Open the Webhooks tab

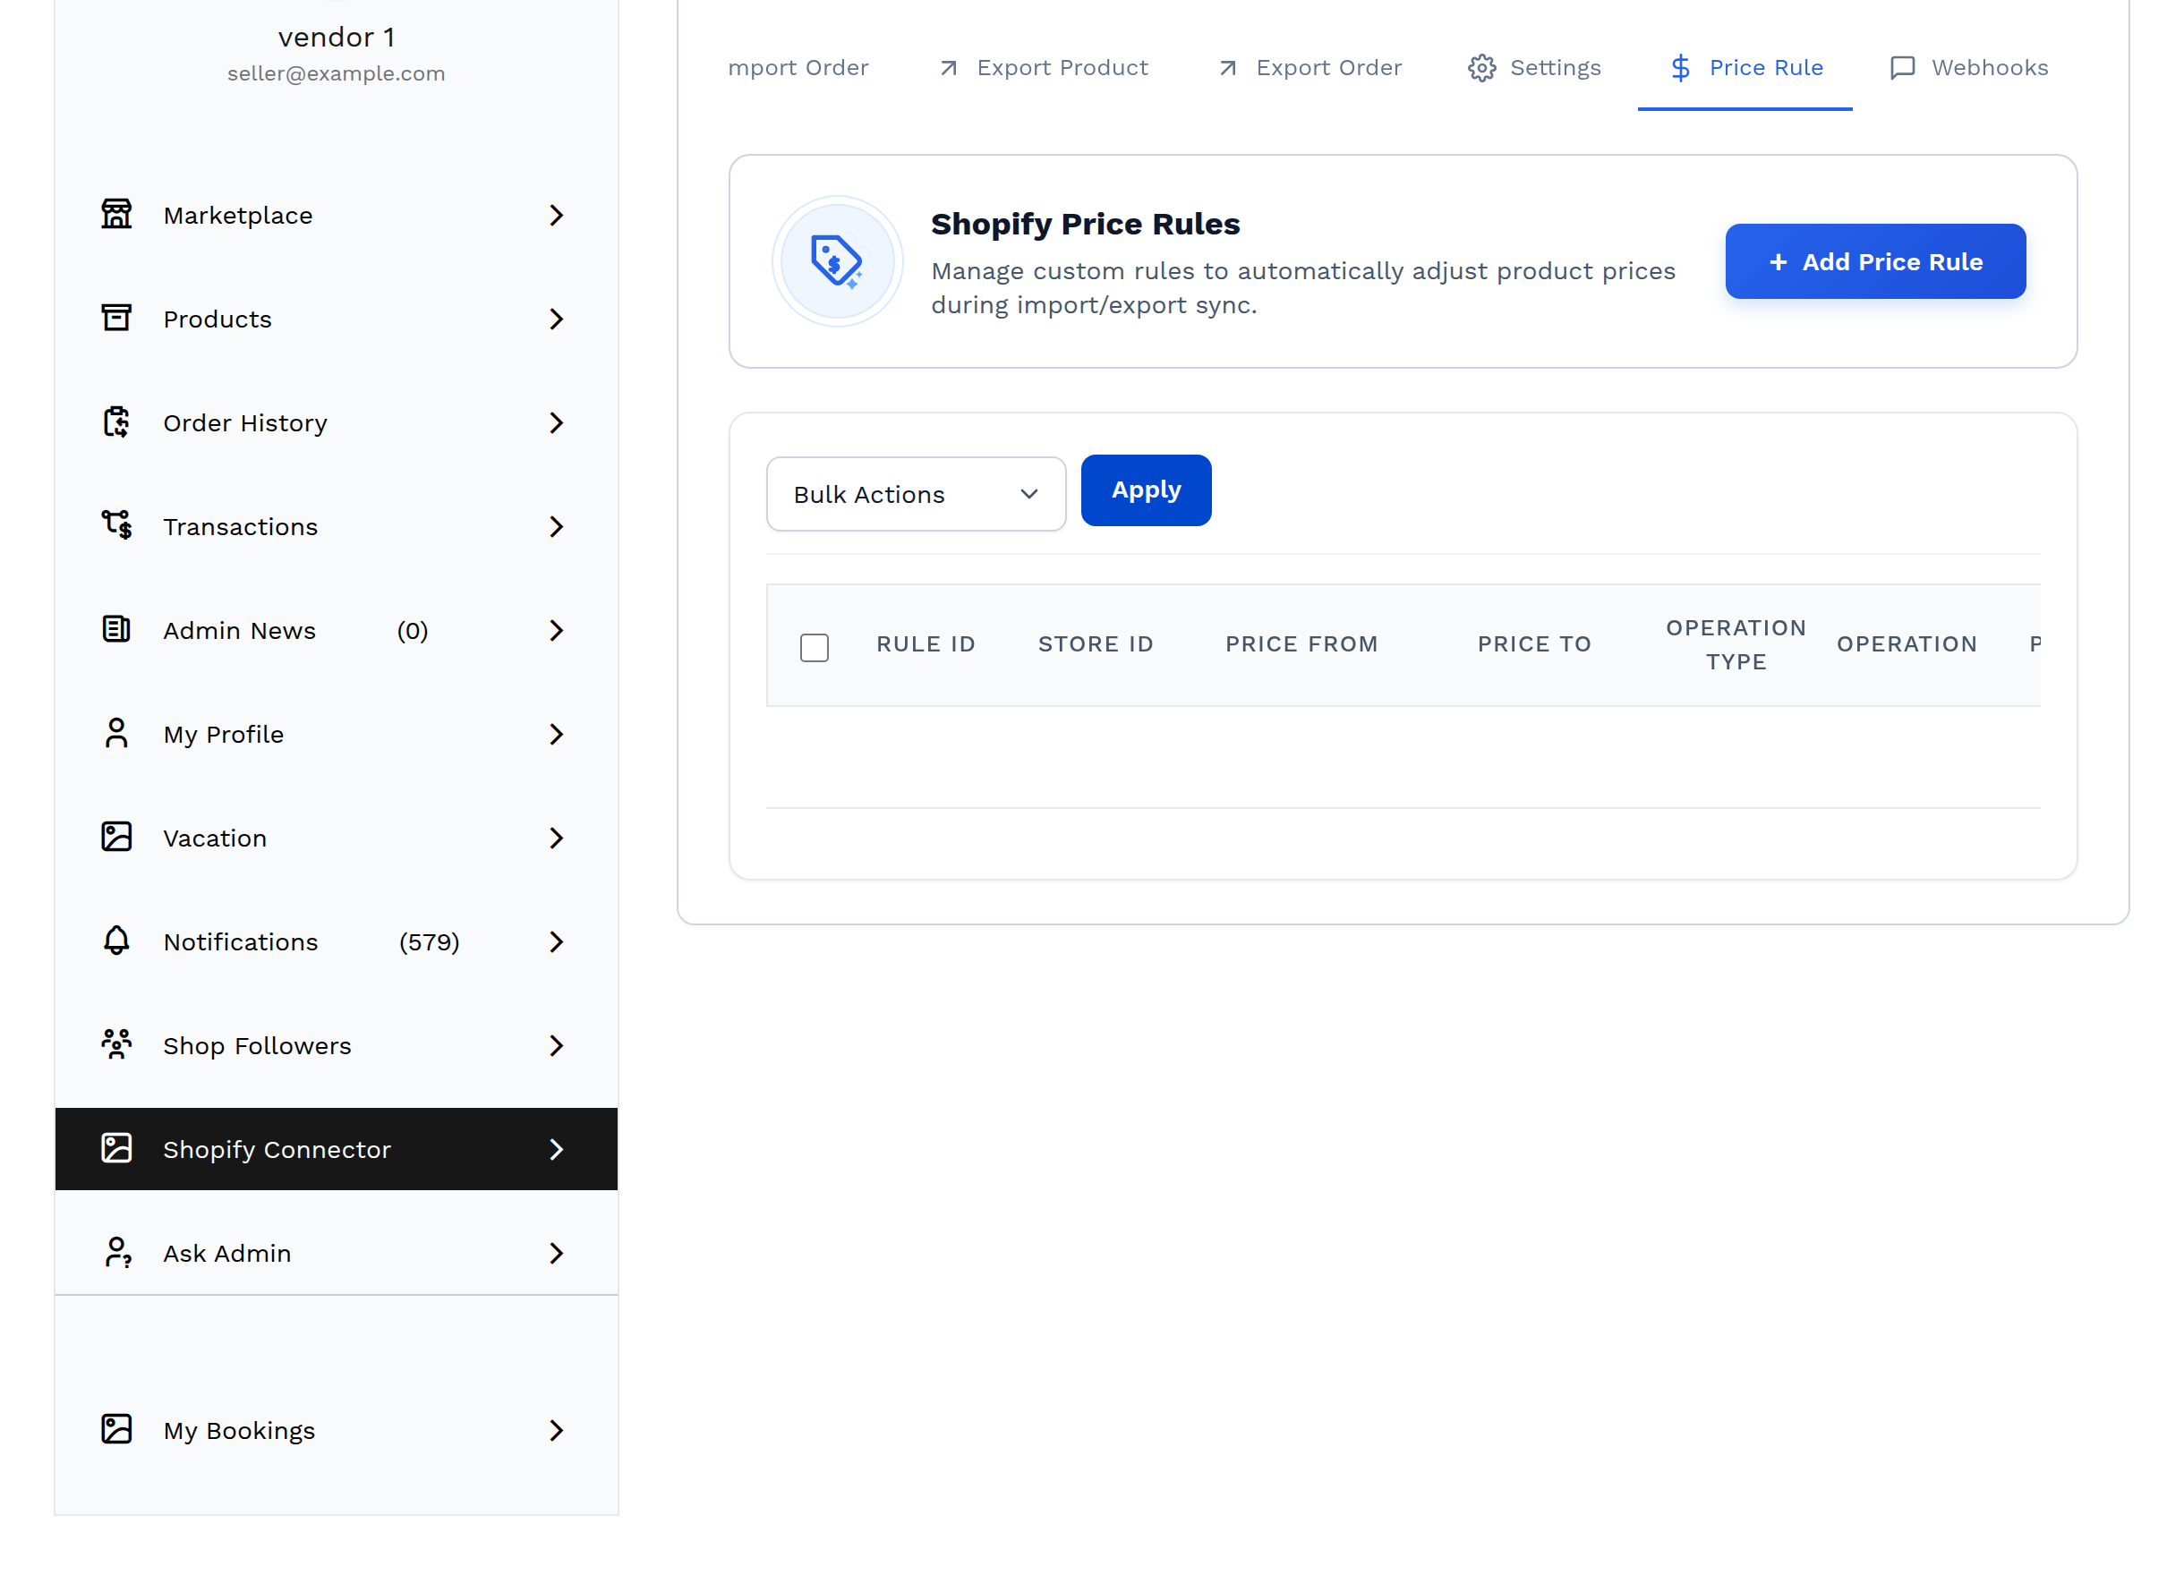coord(1969,67)
